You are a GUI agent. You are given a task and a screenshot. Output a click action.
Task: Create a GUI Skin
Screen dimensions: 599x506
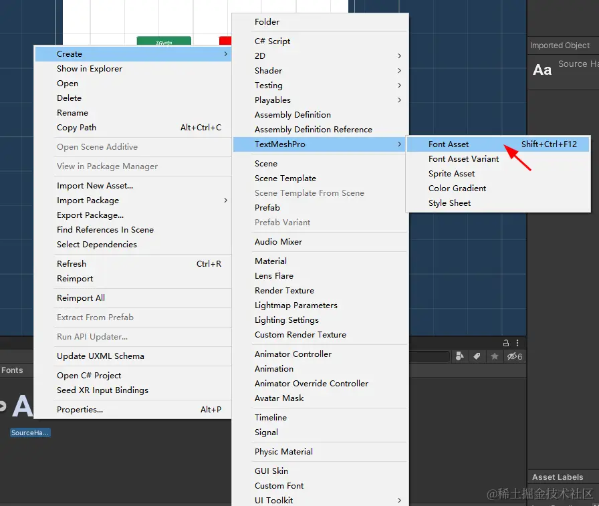[x=320, y=471]
